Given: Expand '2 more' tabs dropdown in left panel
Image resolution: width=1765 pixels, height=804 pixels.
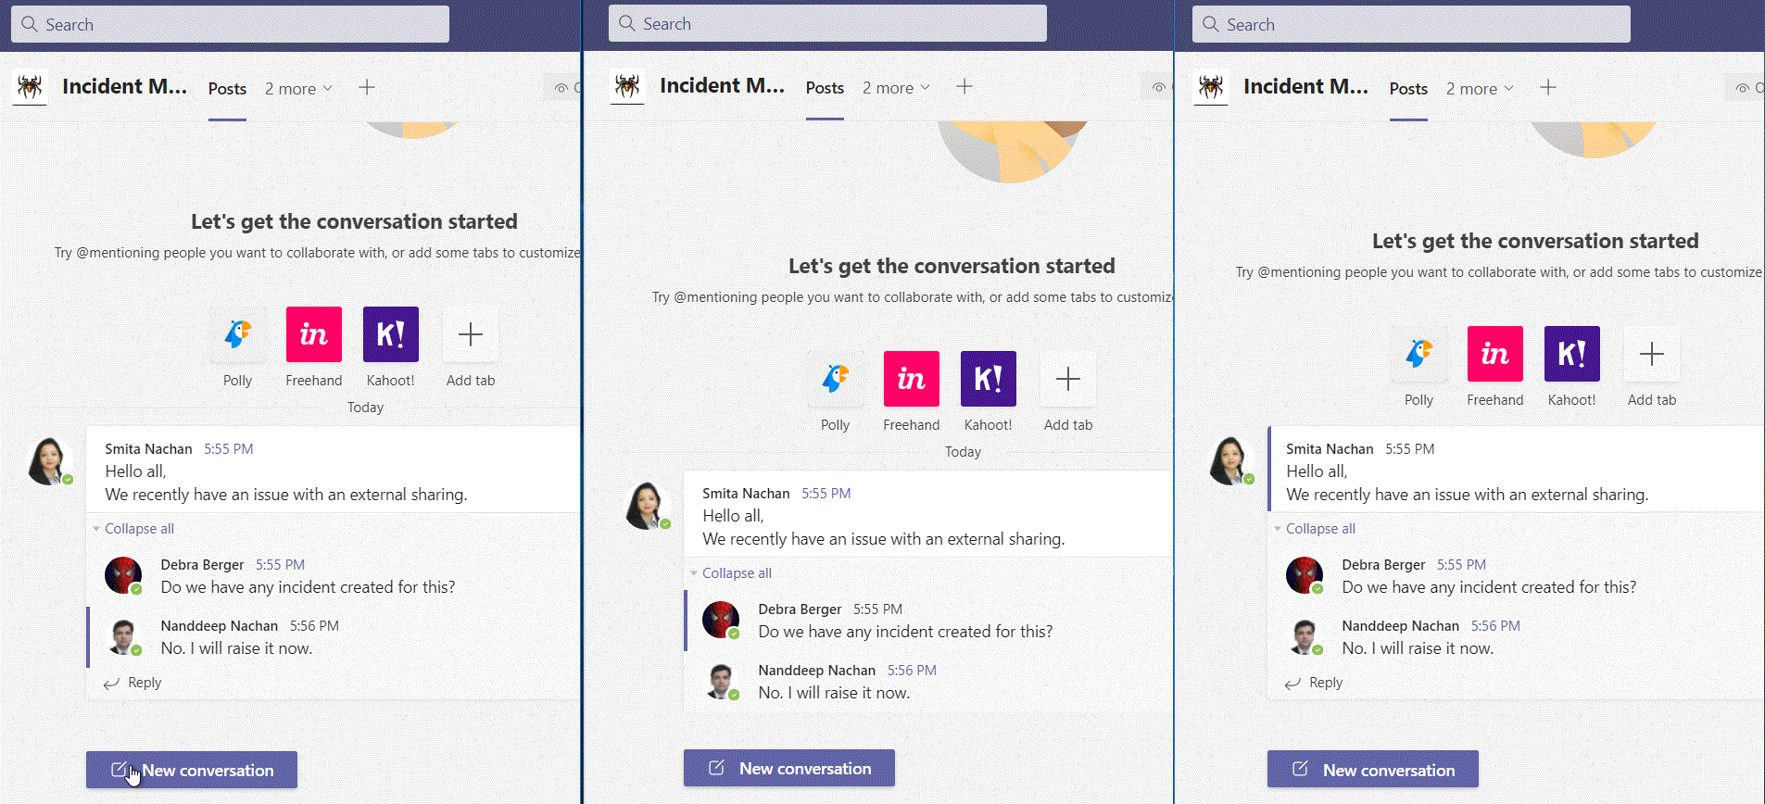Looking at the screenshot, I should 298,89.
